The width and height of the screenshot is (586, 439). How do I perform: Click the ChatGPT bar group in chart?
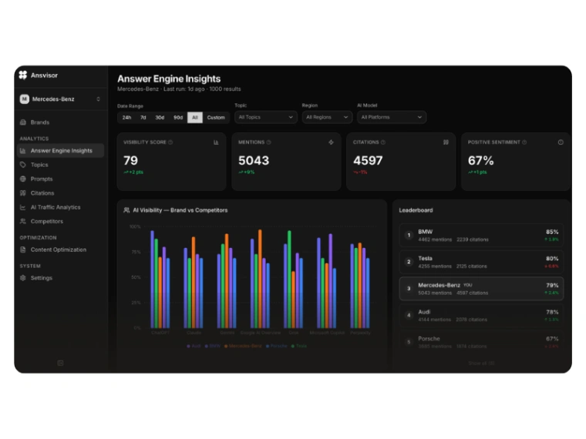click(160, 280)
